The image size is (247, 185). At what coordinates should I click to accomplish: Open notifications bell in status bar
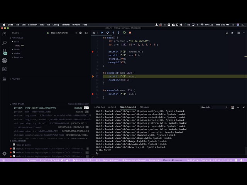[x=242, y=160]
